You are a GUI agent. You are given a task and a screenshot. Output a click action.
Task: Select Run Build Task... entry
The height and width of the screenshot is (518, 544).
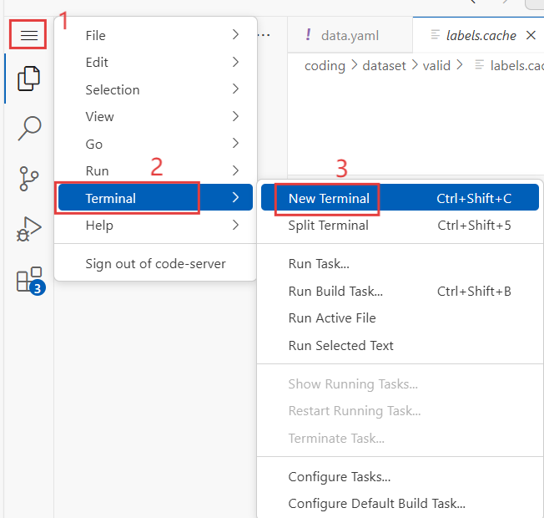click(400, 291)
